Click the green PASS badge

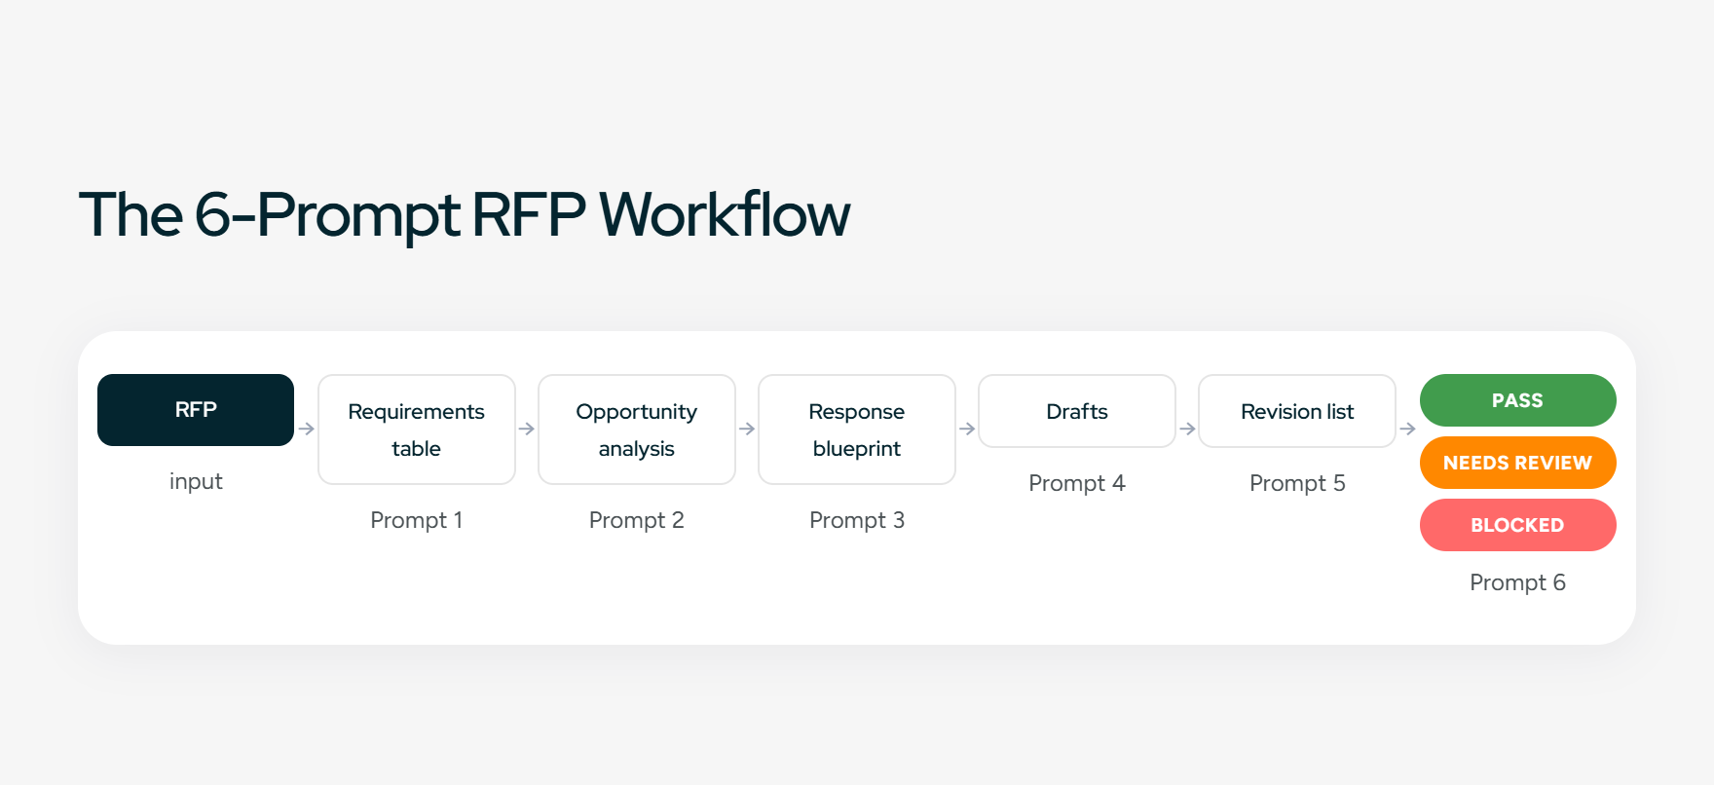tap(1518, 400)
